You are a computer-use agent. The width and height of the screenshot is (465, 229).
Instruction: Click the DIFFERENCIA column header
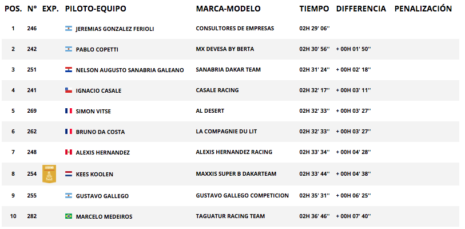coord(361,9)
